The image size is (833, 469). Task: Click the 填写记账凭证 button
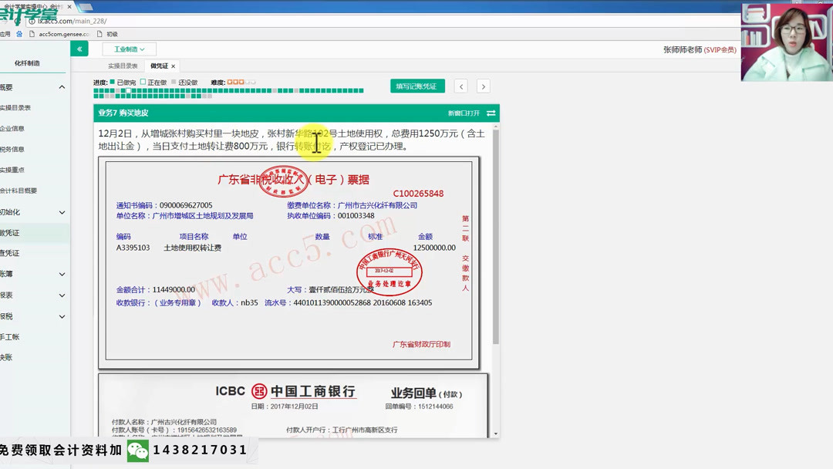418,86
